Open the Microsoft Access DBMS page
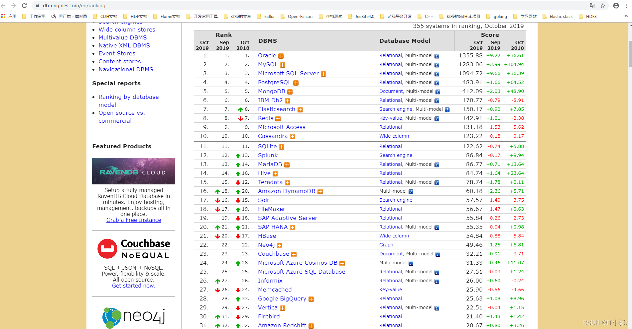 (x=282, y=127)
